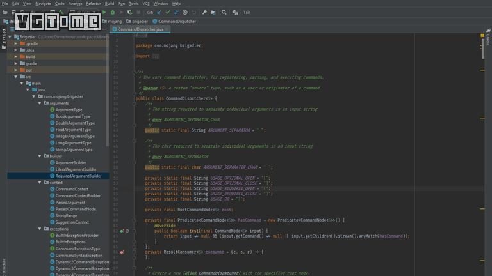Click the Debug bug icon in toolbar

click(x=113, y=12)
